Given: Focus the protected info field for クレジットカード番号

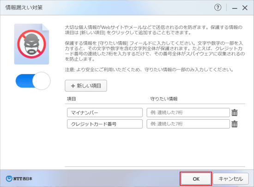Looking at the screenshot, I should [x=188, y=124].
